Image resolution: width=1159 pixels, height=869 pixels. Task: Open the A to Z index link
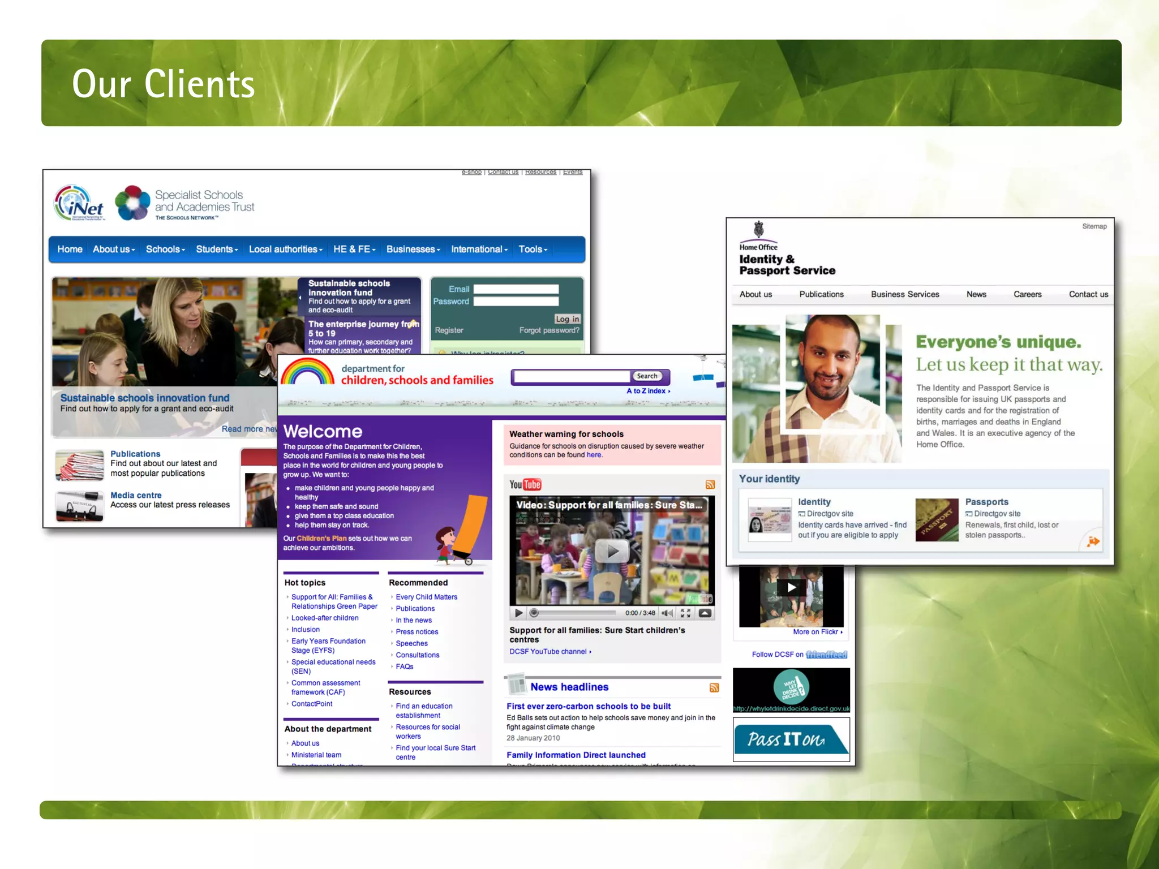tap(648, 391)
